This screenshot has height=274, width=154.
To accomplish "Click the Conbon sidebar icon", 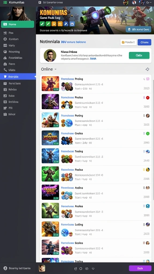I will click(5, 39).
